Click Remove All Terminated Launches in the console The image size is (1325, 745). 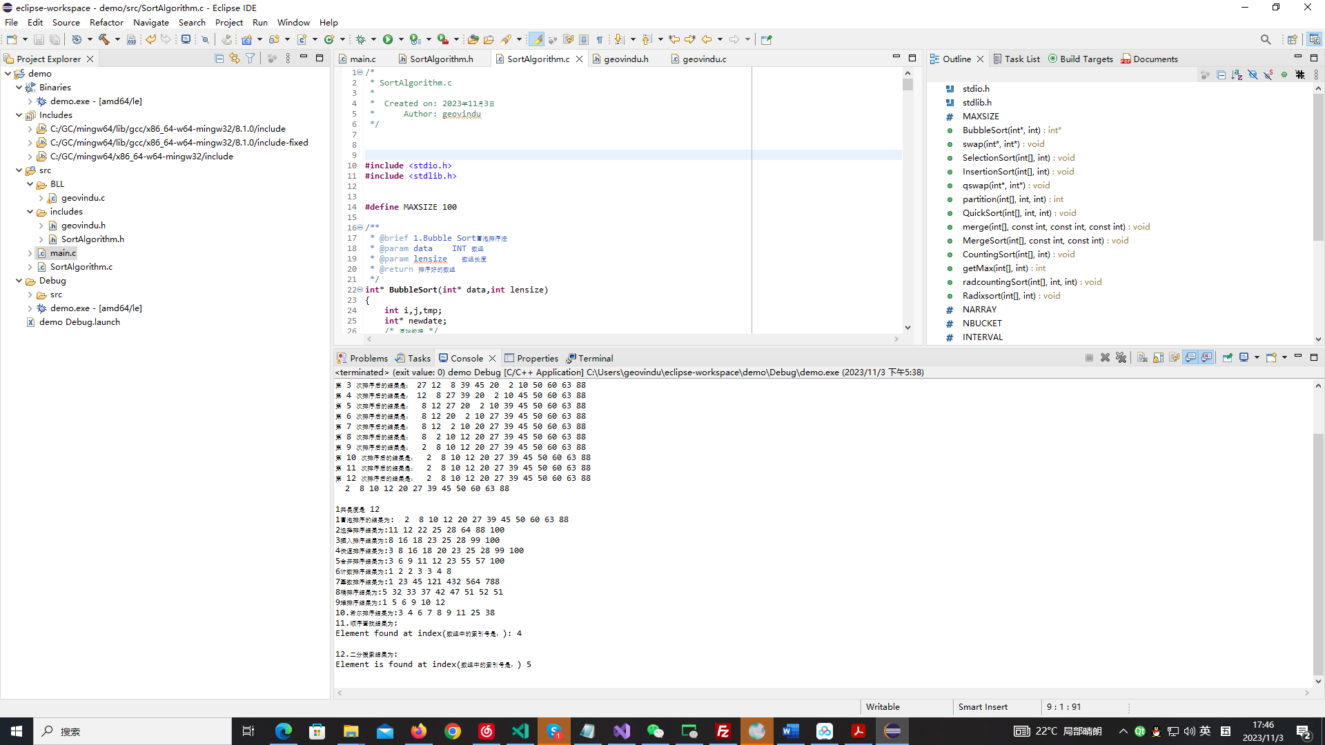point(1121,357)
